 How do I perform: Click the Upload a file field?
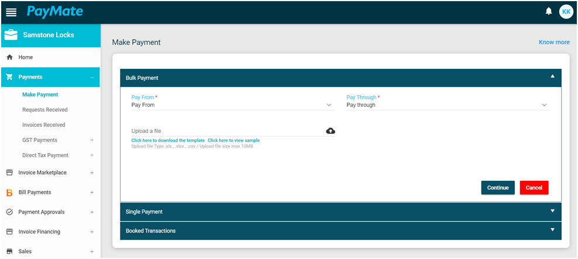pos(233,131)
